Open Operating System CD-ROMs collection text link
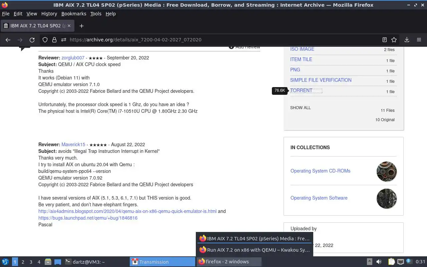Image resolution: width=427 pixels, height=267 pixels. point(320,171)
